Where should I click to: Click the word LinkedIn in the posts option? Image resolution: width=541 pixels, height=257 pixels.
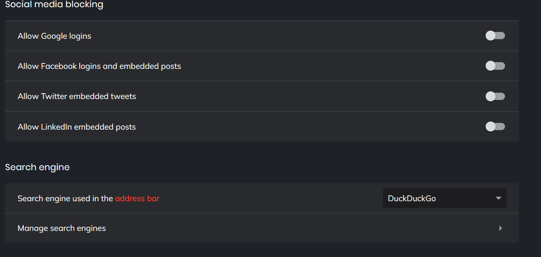56,127
